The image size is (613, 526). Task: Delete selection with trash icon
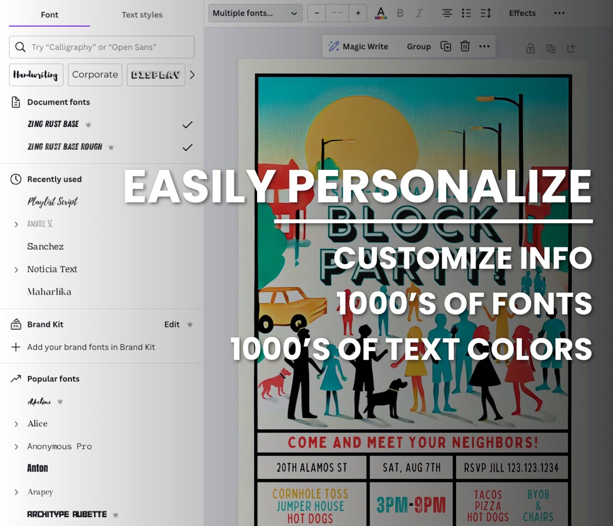pos(465,47)
